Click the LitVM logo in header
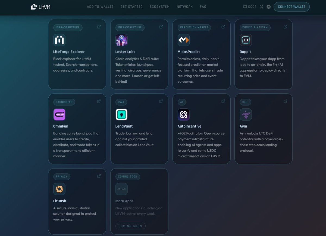The width and height of the screenshot is (326, 236). (40, 7)
